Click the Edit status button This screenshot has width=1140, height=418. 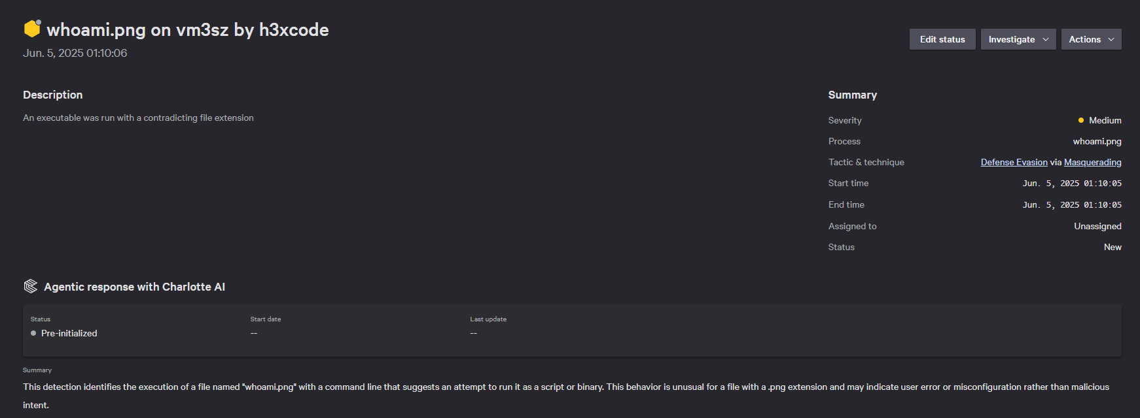click(x=942, y=39)
